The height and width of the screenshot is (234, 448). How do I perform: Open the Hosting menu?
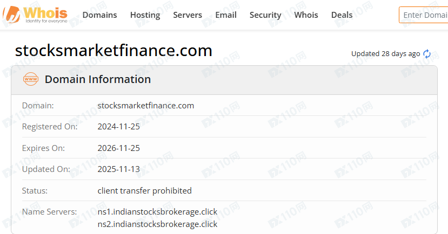145,15
